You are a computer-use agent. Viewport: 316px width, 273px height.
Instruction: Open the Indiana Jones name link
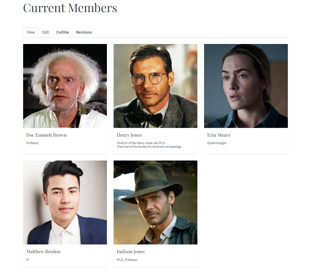[x=131, y=252]
